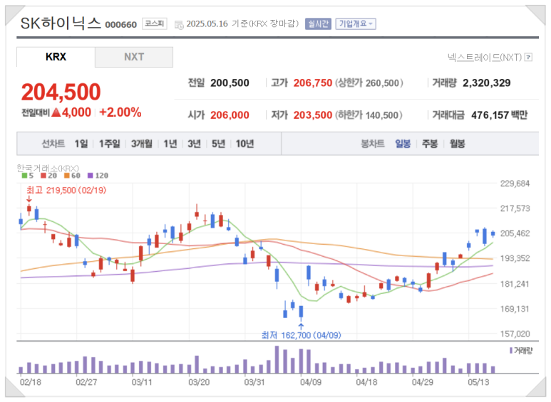Image resolution: width=551 pixels, height=402 pixels.
Task: Click the high price 206,750
Action: point(313,83)
